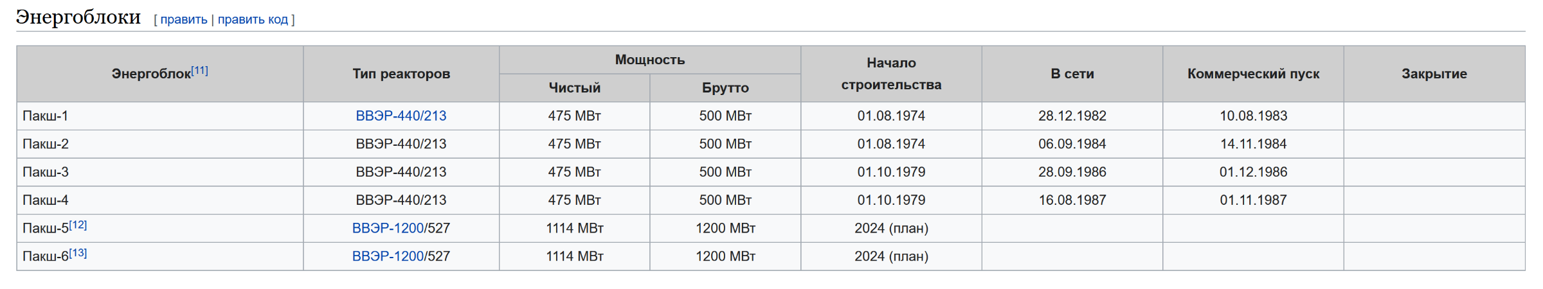1543x289 pixels.
Task: Click the "В сети" column header
Action: (1072, 74)
